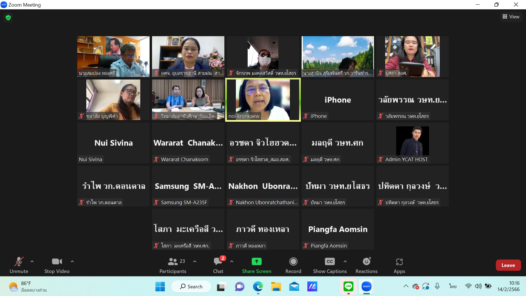This screenshot has width=526, height=296.
Task: Expand chat options arrow beside Chat
Action: (x=232, y=261)
